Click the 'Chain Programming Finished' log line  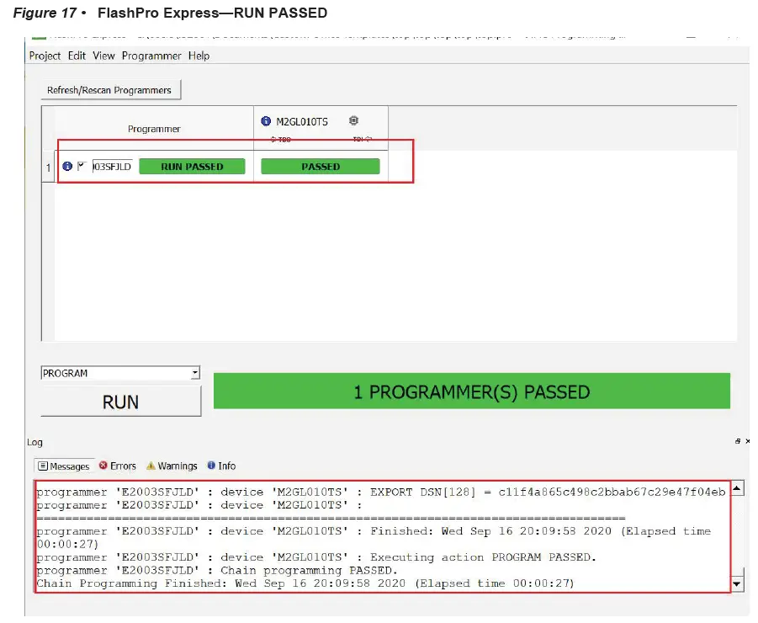(x=305, y=583)
